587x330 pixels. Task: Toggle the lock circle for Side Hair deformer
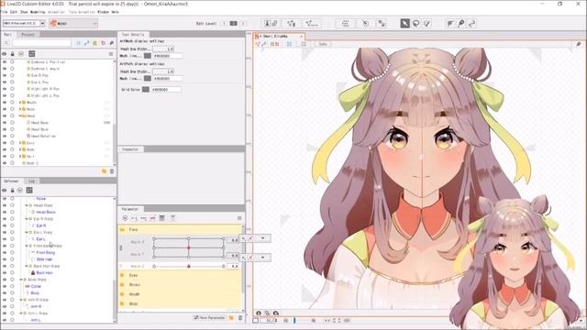click(12, 259)
